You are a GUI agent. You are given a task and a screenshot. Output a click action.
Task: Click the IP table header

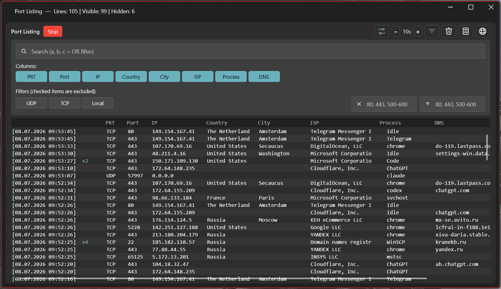coord(154,123)
